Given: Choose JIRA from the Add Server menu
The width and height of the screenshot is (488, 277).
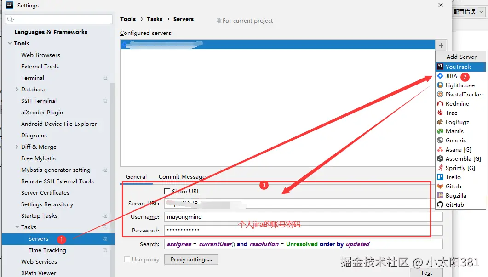Looking at the screenshot, I should click(460, 76).
